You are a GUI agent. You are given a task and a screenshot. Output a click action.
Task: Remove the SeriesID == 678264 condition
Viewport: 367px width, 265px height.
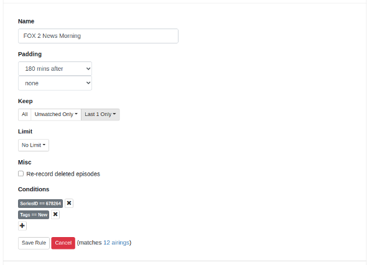tap(69, 203)
